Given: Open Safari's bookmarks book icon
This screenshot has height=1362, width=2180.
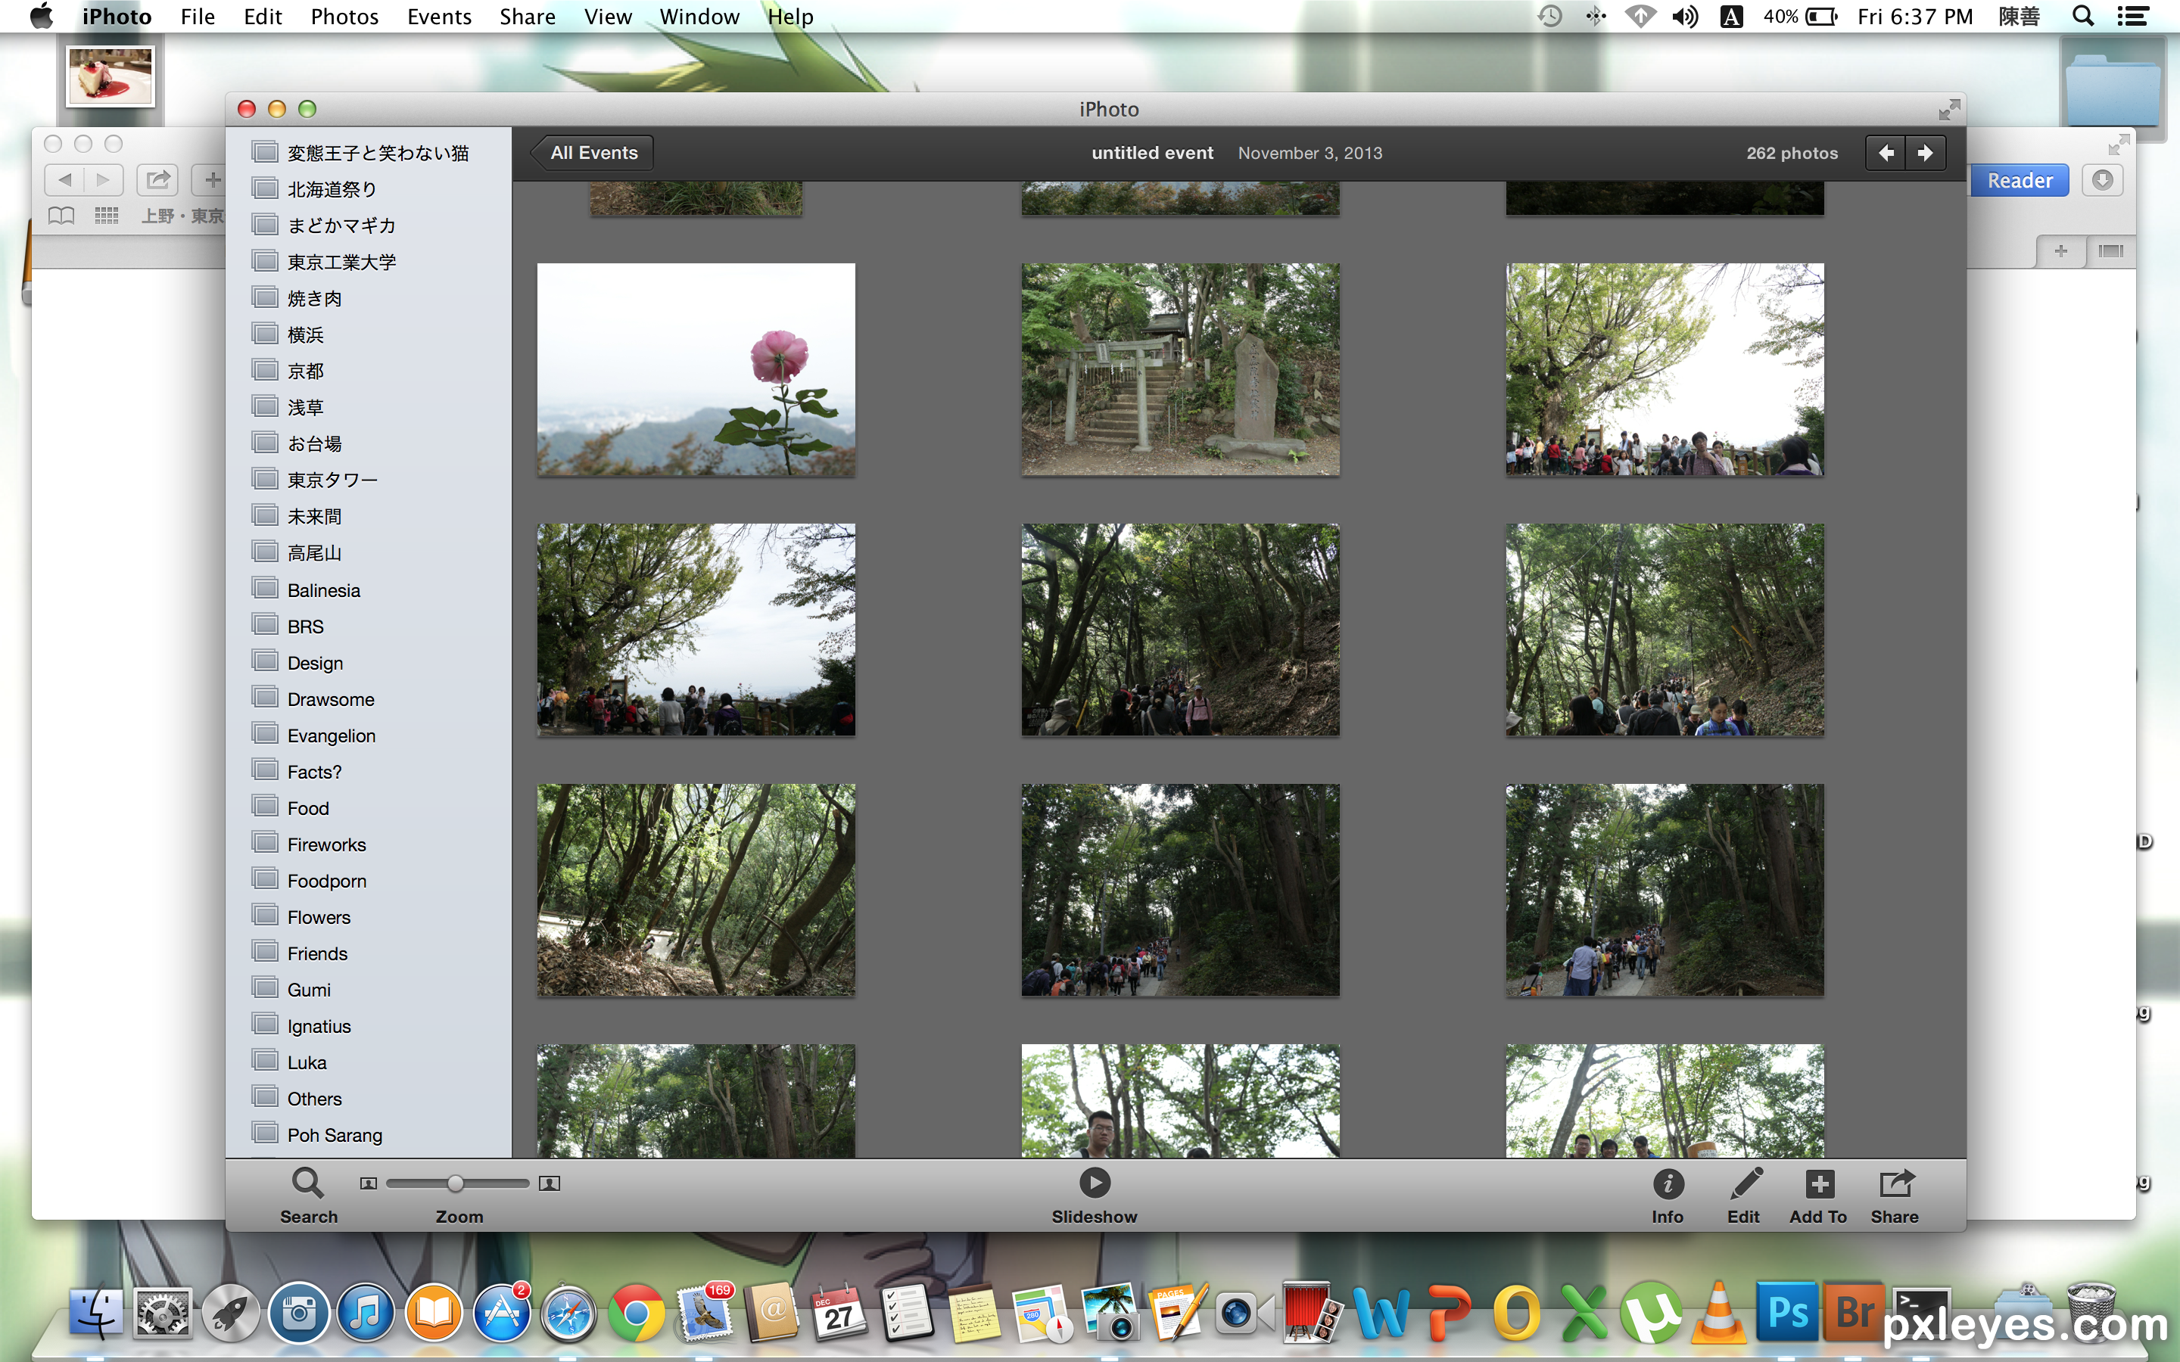Looking at the screenshot, I should [x=61, y=216].
